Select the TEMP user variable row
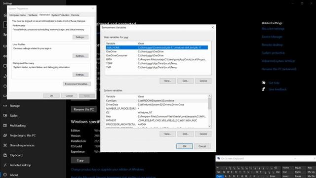Image resolution: width=316 pixels, height=178 pixels. (x=157, y=63)
